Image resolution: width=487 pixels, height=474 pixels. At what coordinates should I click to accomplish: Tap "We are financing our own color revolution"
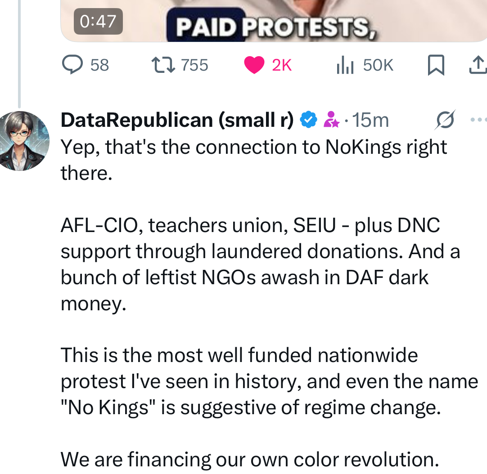[x=249, y=460]
